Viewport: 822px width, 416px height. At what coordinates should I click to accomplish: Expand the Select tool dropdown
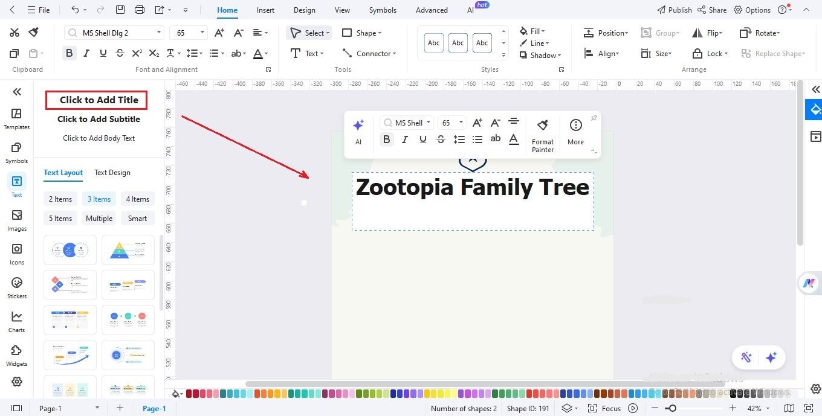coord(327,33)
